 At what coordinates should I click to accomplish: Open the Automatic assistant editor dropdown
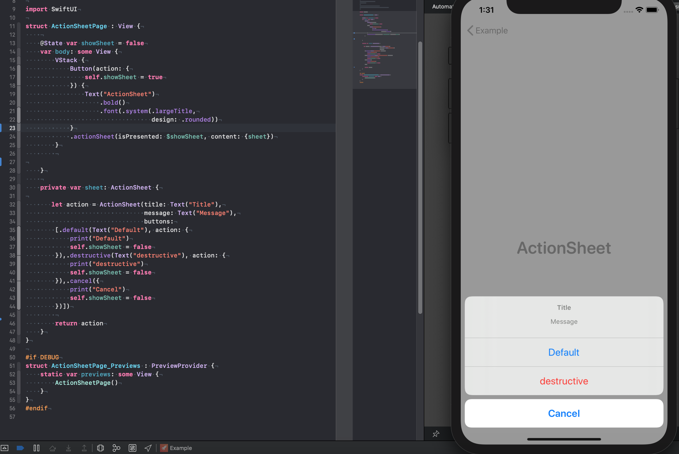pyautogui.click(x=443, y=6)
